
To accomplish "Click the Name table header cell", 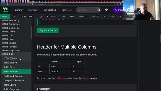I will [54, 62].
